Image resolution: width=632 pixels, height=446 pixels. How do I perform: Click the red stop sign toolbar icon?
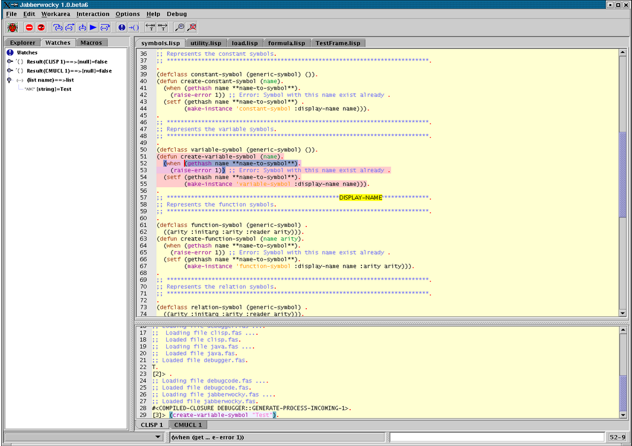(x=29, y=27)
